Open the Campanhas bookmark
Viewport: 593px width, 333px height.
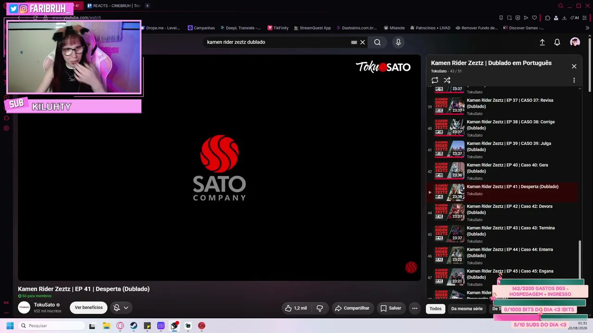click(201, 28)
